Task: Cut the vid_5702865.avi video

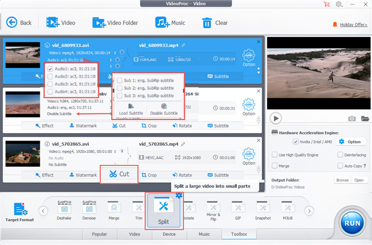Action: [119, 174]
